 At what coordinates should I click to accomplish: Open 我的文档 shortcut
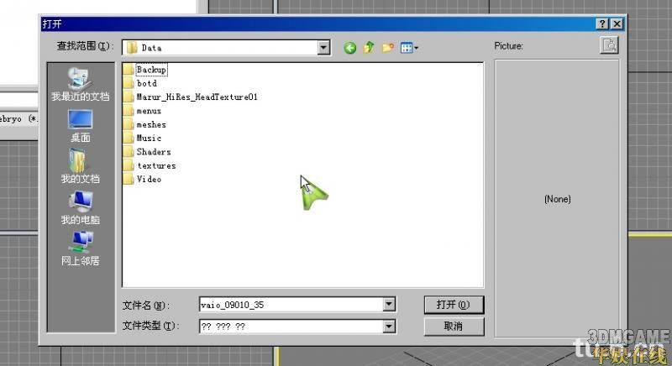[x=80, y=167]
